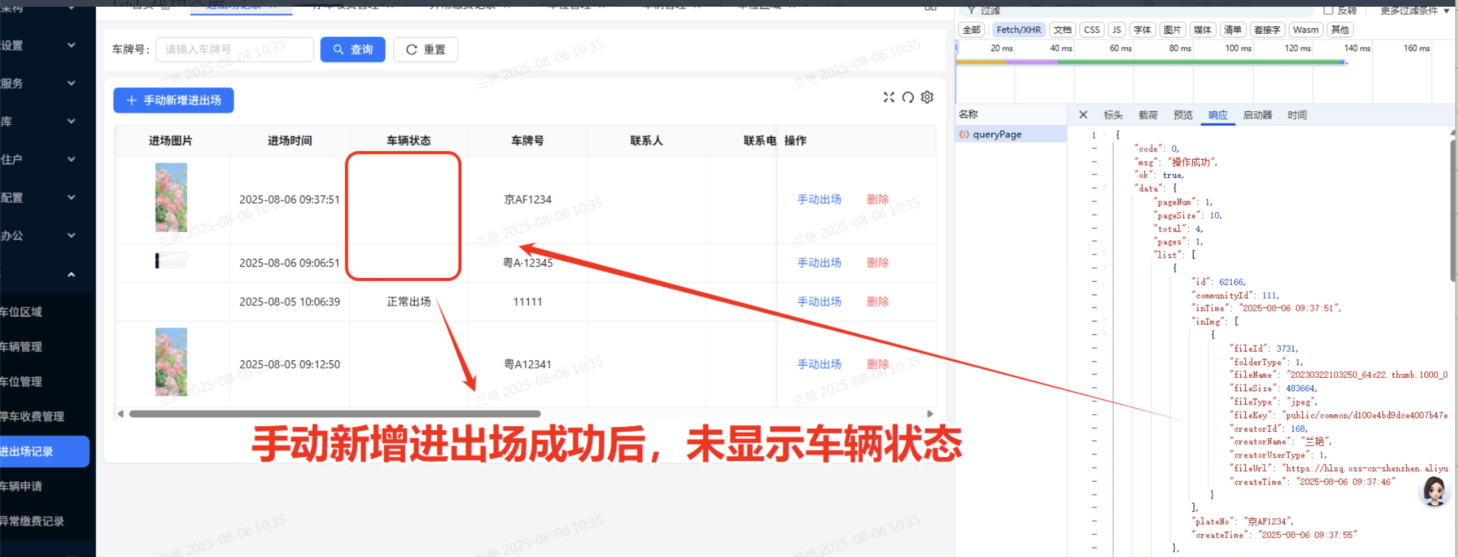Click the table refresh icon
This screenshot has width=1458, height=557.
point(908,97)
